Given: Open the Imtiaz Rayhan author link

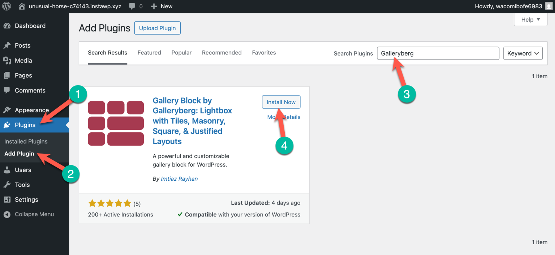Looking at the screenshot, I should point(179,179).
